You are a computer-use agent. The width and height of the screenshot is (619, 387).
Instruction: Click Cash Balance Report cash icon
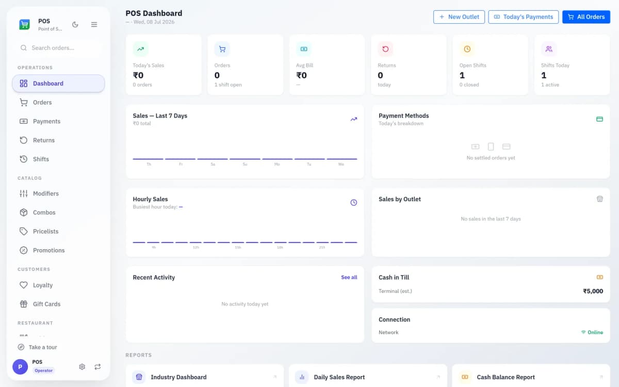coord(465,377)
